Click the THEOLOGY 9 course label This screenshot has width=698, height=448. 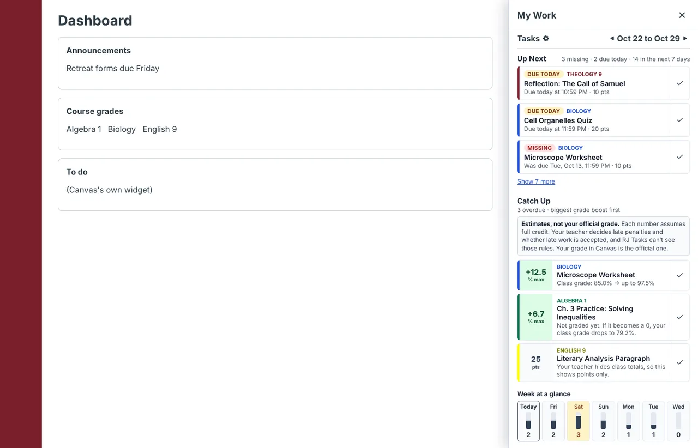tap(584, 74)
